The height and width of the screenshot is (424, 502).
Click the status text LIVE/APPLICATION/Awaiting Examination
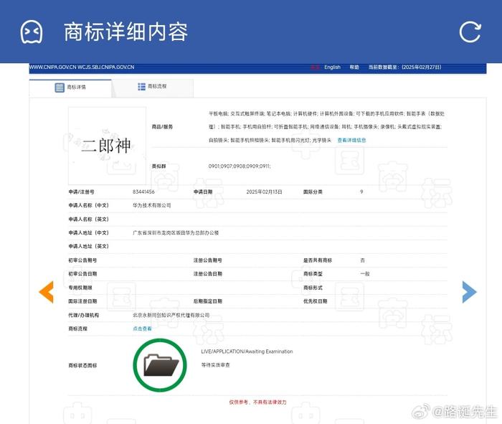pos(247,352)
